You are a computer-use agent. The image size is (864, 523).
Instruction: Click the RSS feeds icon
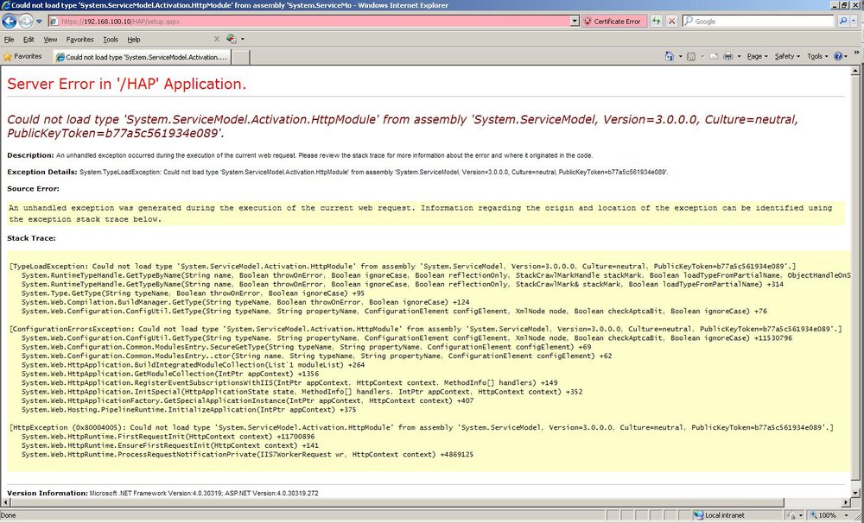[691, 56]
